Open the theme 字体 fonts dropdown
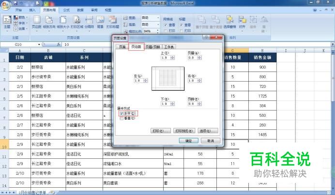Screen dimensions: 335x195 (21, 23)
